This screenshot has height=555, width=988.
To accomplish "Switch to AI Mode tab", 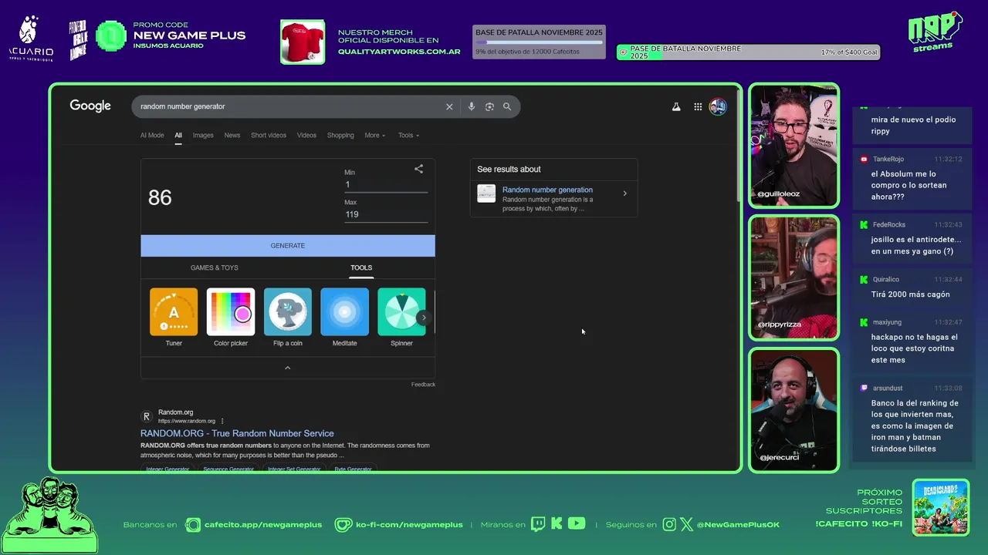I will click(x=152, y=136).
